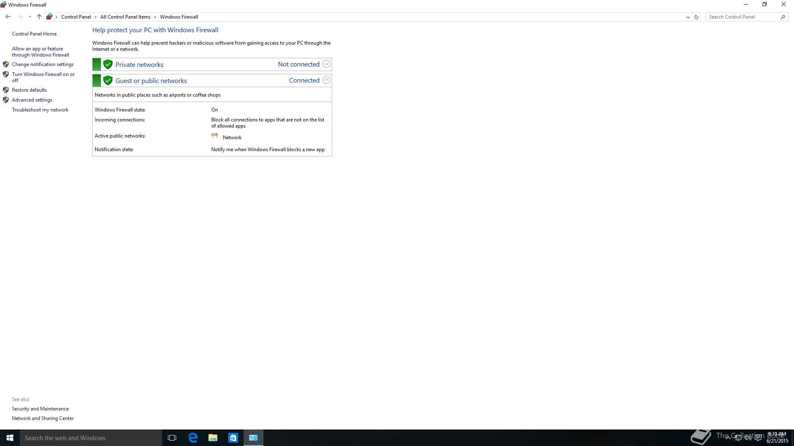Click Private networks green shield icon
This screenshot has width=794, height=446.
coord(108,64)
